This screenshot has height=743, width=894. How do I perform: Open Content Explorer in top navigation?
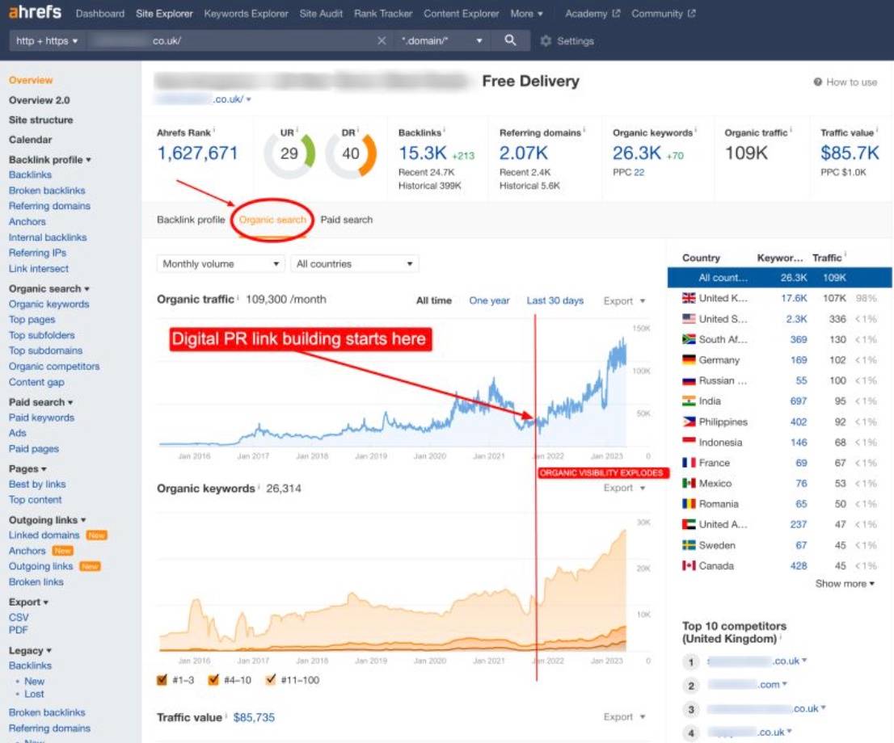pos(462,13)
